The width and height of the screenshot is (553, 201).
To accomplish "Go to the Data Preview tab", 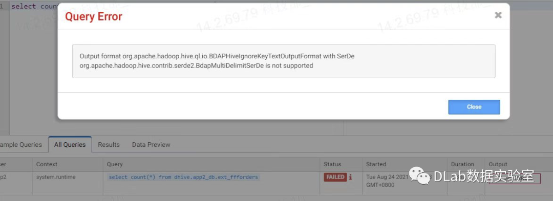I will click(151, 145).
